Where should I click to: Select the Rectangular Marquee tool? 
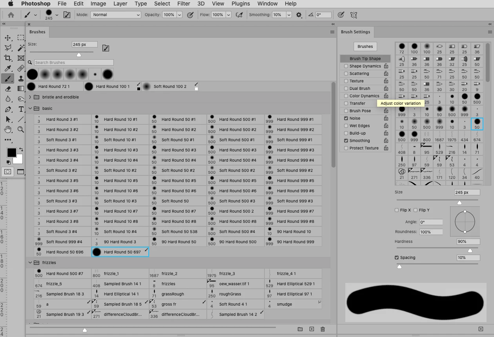tap(21, 38)
